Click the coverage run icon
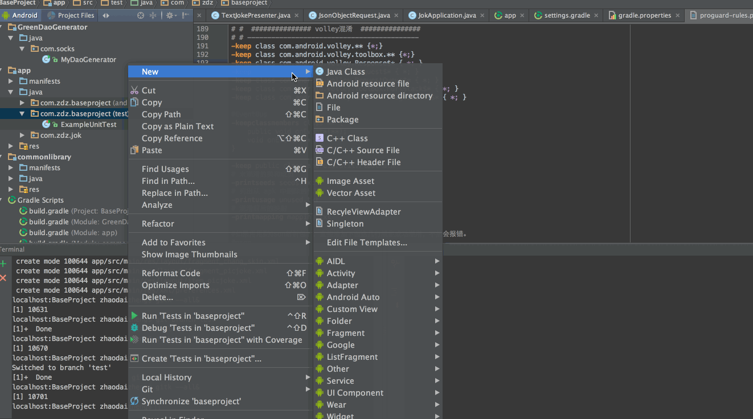Viewport: 753px width, 419px height. (134, 339)
